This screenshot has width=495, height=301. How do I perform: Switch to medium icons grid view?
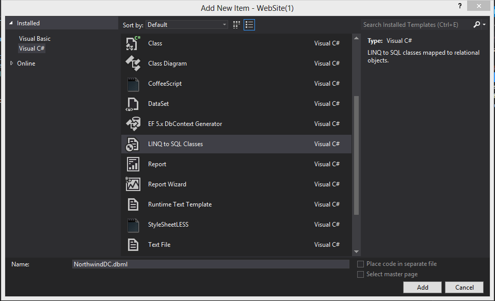[x=236, y=25]
